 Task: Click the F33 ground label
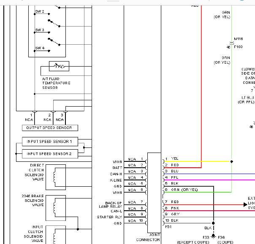pos(206,238)
